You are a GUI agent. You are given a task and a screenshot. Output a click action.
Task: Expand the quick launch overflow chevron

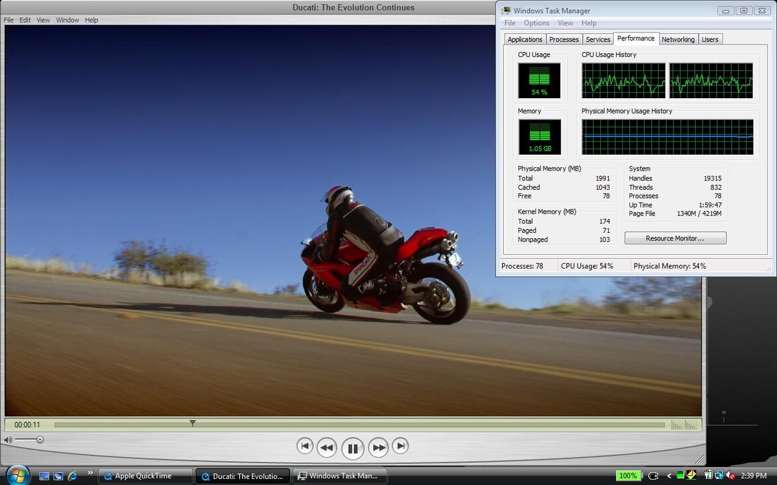[90, 473]
